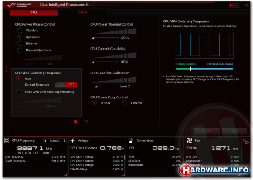The height and width of the screenshot is (180, 253).
Task: Click the Fan icon
Action: (189, 141)
